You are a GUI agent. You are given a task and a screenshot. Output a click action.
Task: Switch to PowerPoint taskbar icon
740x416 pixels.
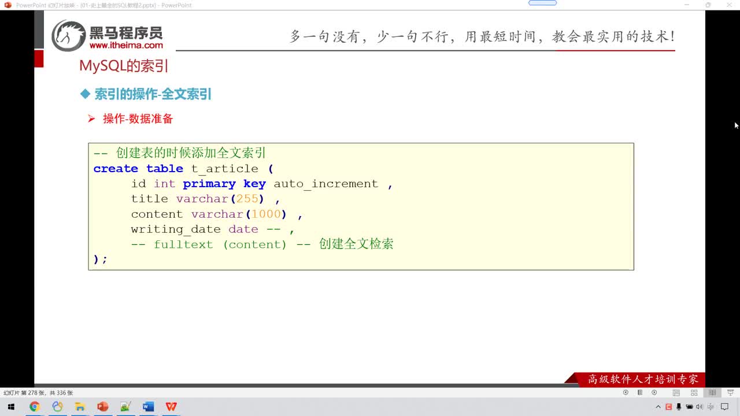click(103, 407)
